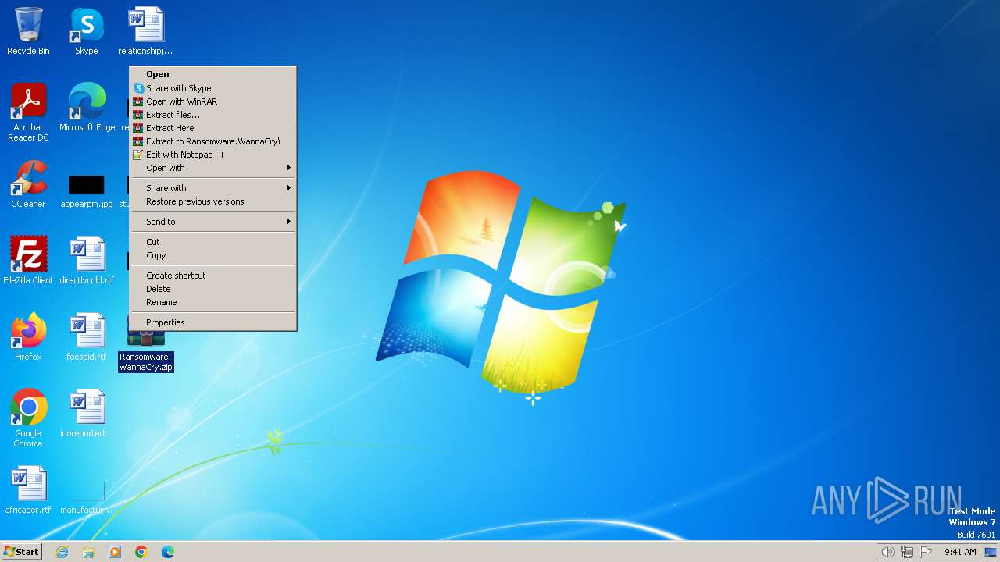This screenshot has height=562, width=1000.
Task: Select the feesaid.rtf document
Action: pos(87,338)
